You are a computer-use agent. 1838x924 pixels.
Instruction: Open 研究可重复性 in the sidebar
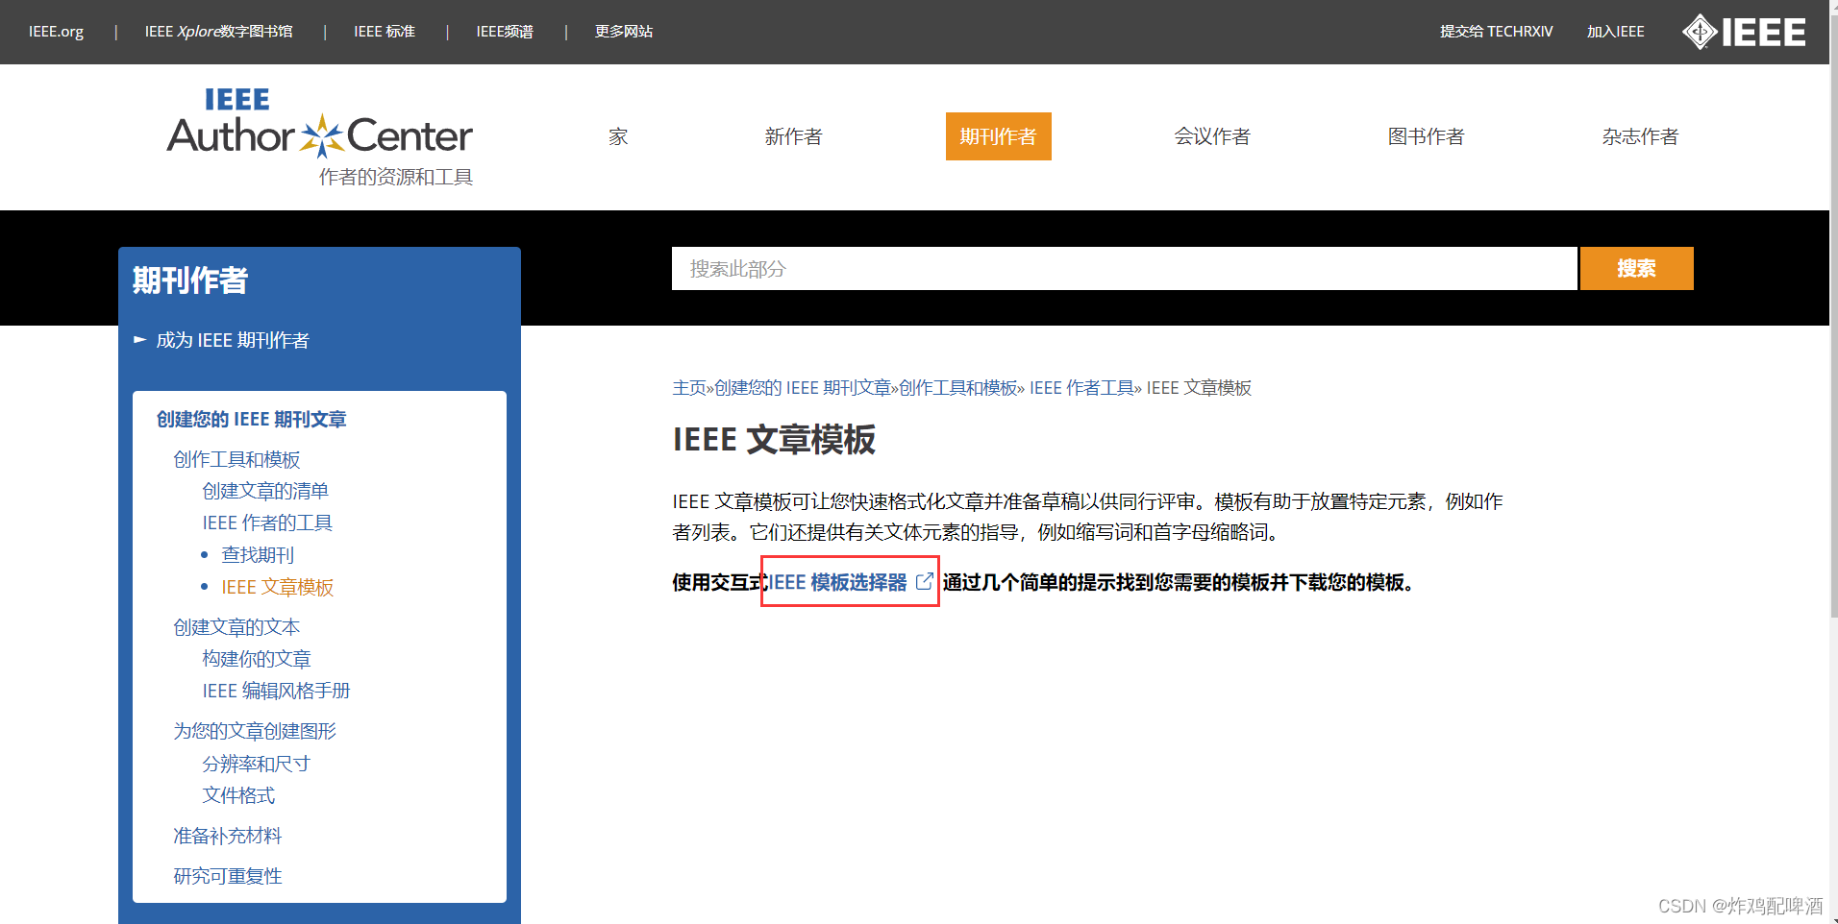(x=227, y=875)
